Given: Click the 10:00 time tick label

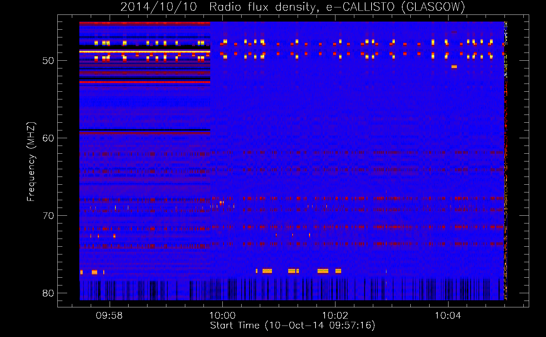Looking at the screenshot, I should (222, 316).
